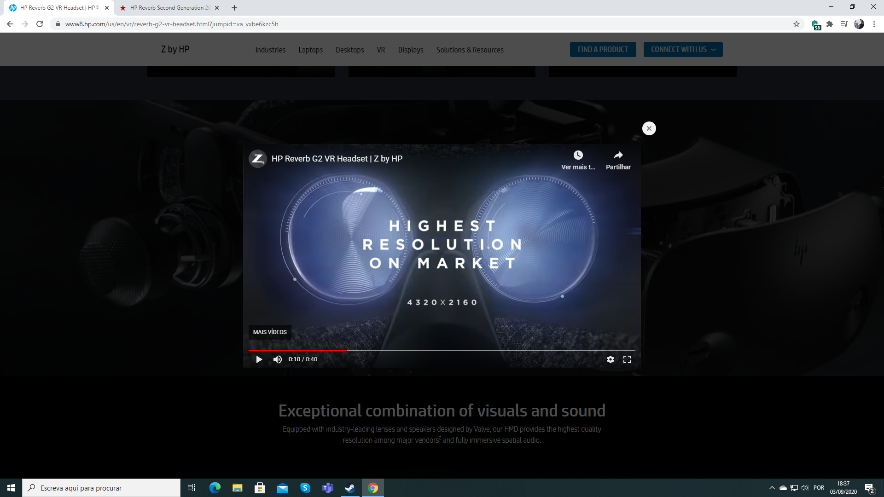Play the HP Reverb G2 video
Viewport: 884px width, 497px height.
coord(259,359)
